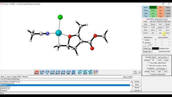The width and height of the screenshot is (172, 97).
Task: Open the Labels panel tab
Action: point(146,13)
